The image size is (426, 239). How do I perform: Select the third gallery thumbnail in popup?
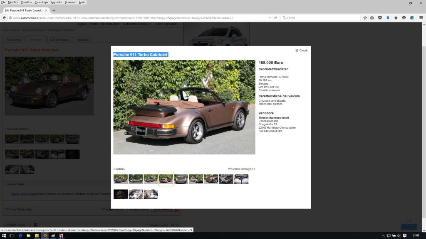click(x=151, y=179)
